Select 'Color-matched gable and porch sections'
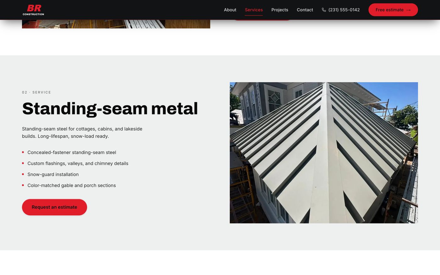Viewport: 440px width, 275px height. tap(72, 185)
